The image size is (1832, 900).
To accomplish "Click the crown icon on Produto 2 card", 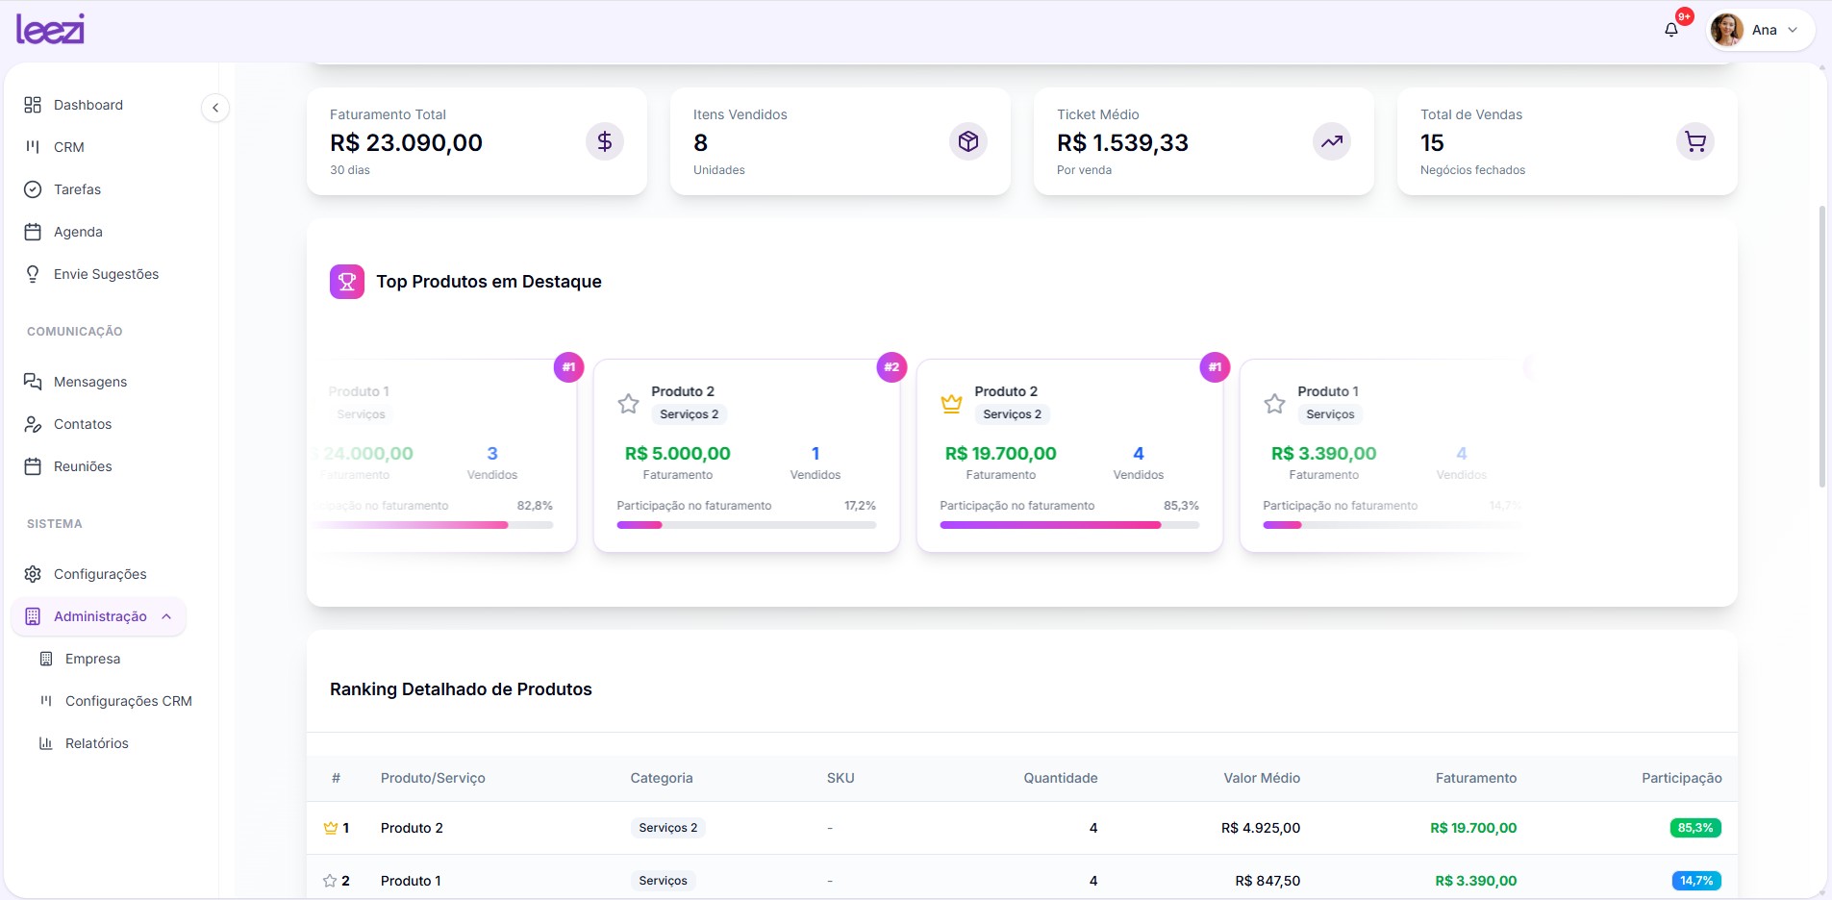I will pyautogui.click(x=951, y=404).
